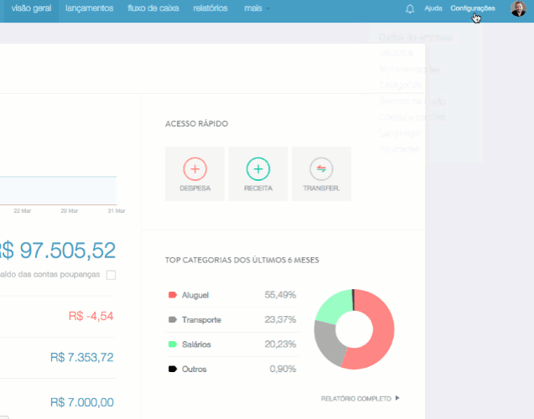This screenshot has height=419, width=534.
Task: Add a new income with Receita
Action: point(258,173)
